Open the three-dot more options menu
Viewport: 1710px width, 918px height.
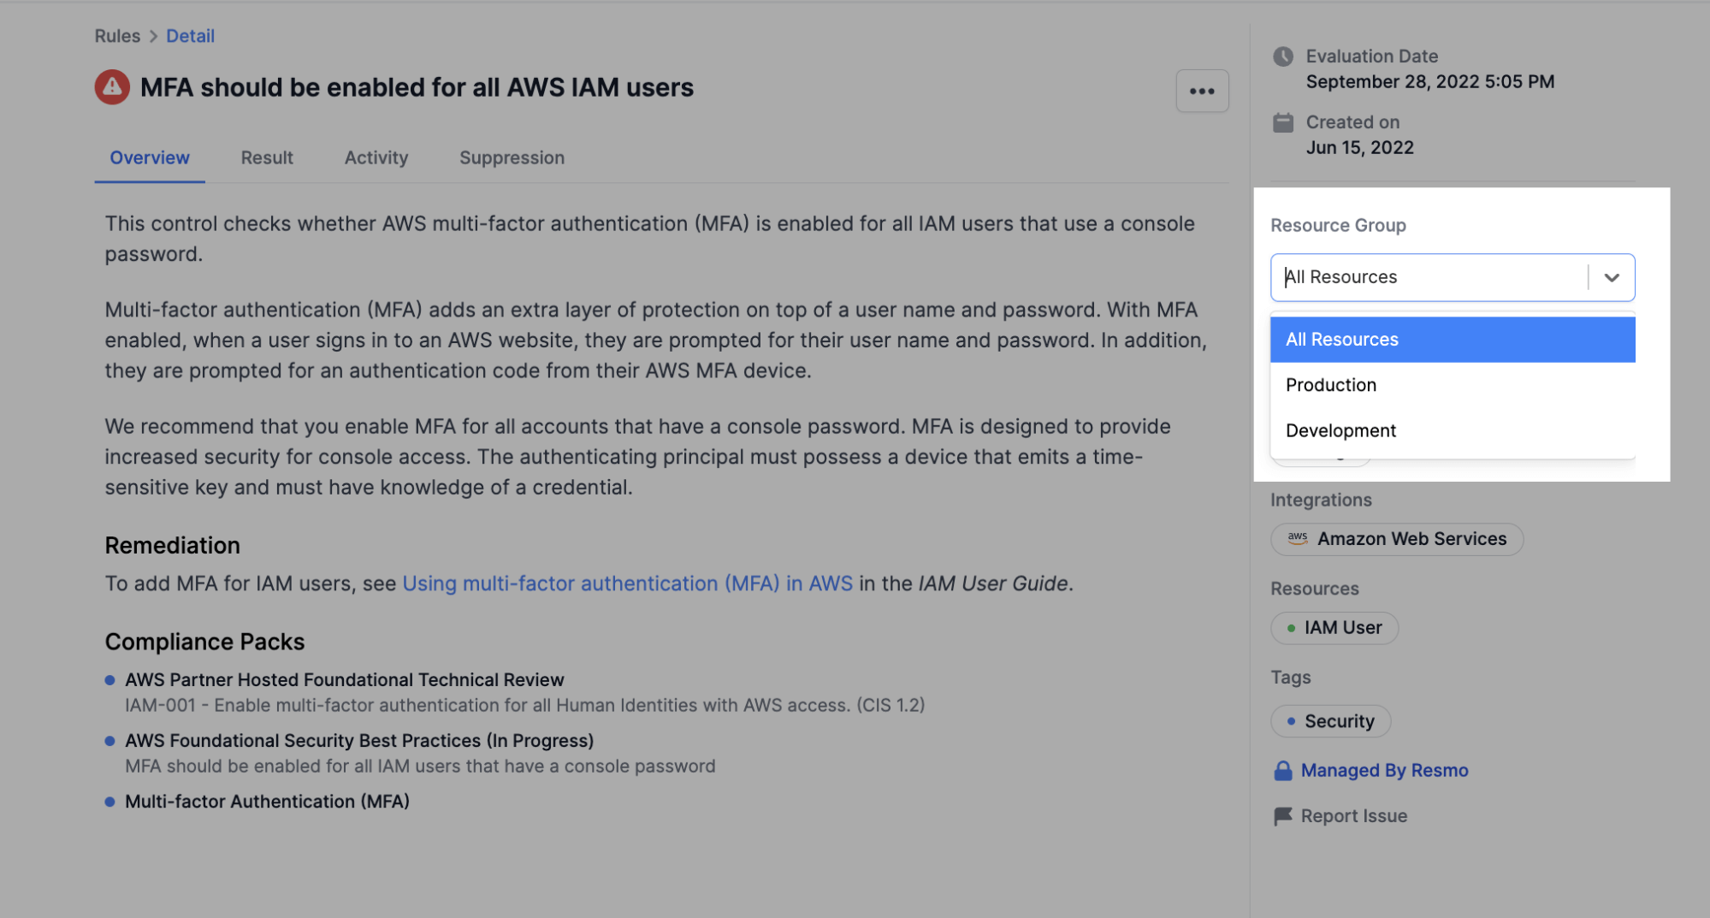(x=1202, y=91)
